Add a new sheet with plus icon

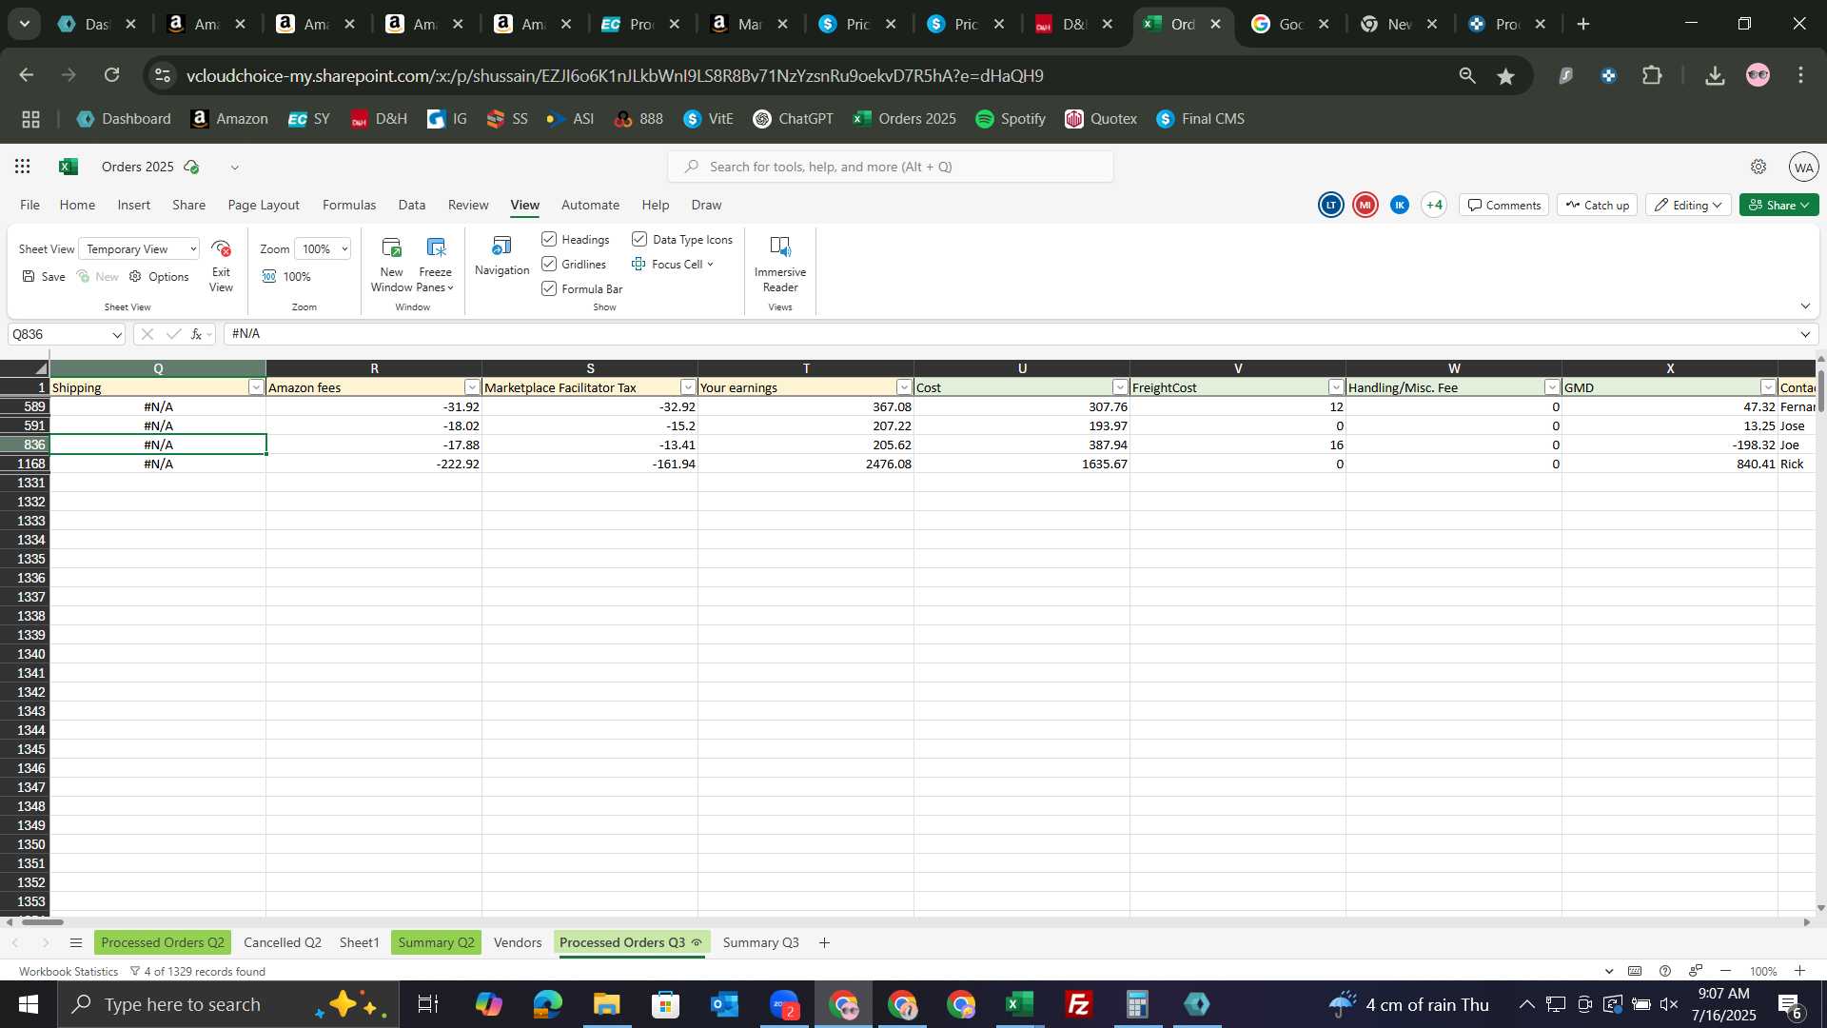[824, 942]
